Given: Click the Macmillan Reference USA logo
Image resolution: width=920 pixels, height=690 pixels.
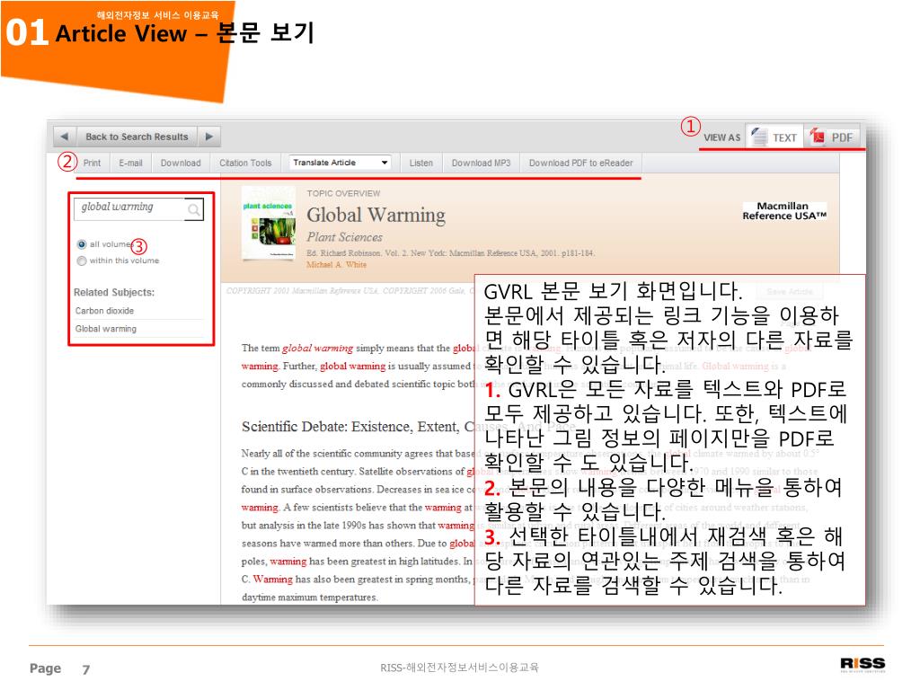Looking at the screenshot, I should pyautogui.click(x=783, y=211).
